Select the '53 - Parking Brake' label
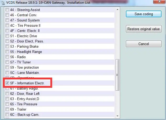 (x=24, y=46)
